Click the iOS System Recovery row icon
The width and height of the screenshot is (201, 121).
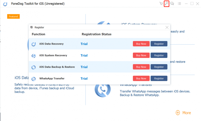pyautogui.click(x=33, y=56)
